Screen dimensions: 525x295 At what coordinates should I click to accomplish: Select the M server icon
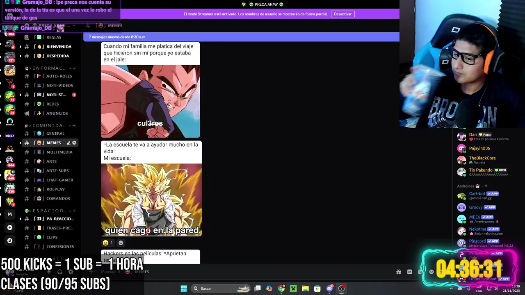pos(10,214)
